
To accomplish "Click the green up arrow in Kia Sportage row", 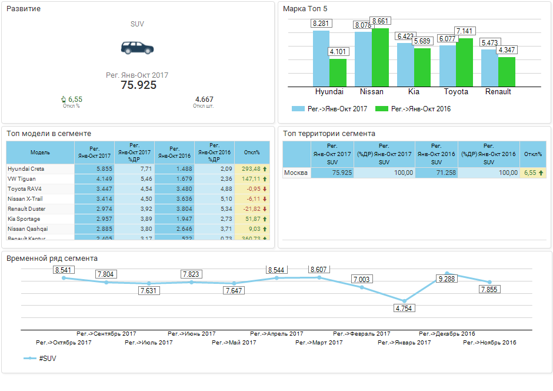I will pos(265,219).
